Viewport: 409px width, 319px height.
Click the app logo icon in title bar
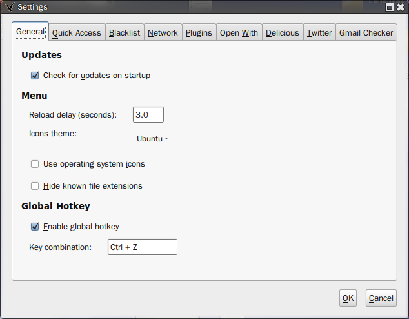tap(9, 7)
